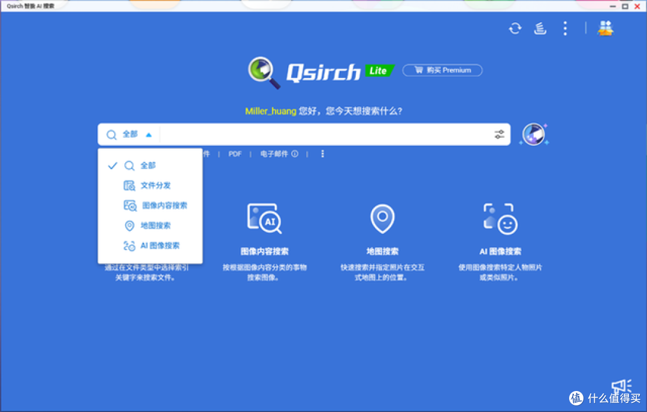Select 图像内容搜索 in the dropdown menu
647x412 pixels.
(x=150, y=205)
